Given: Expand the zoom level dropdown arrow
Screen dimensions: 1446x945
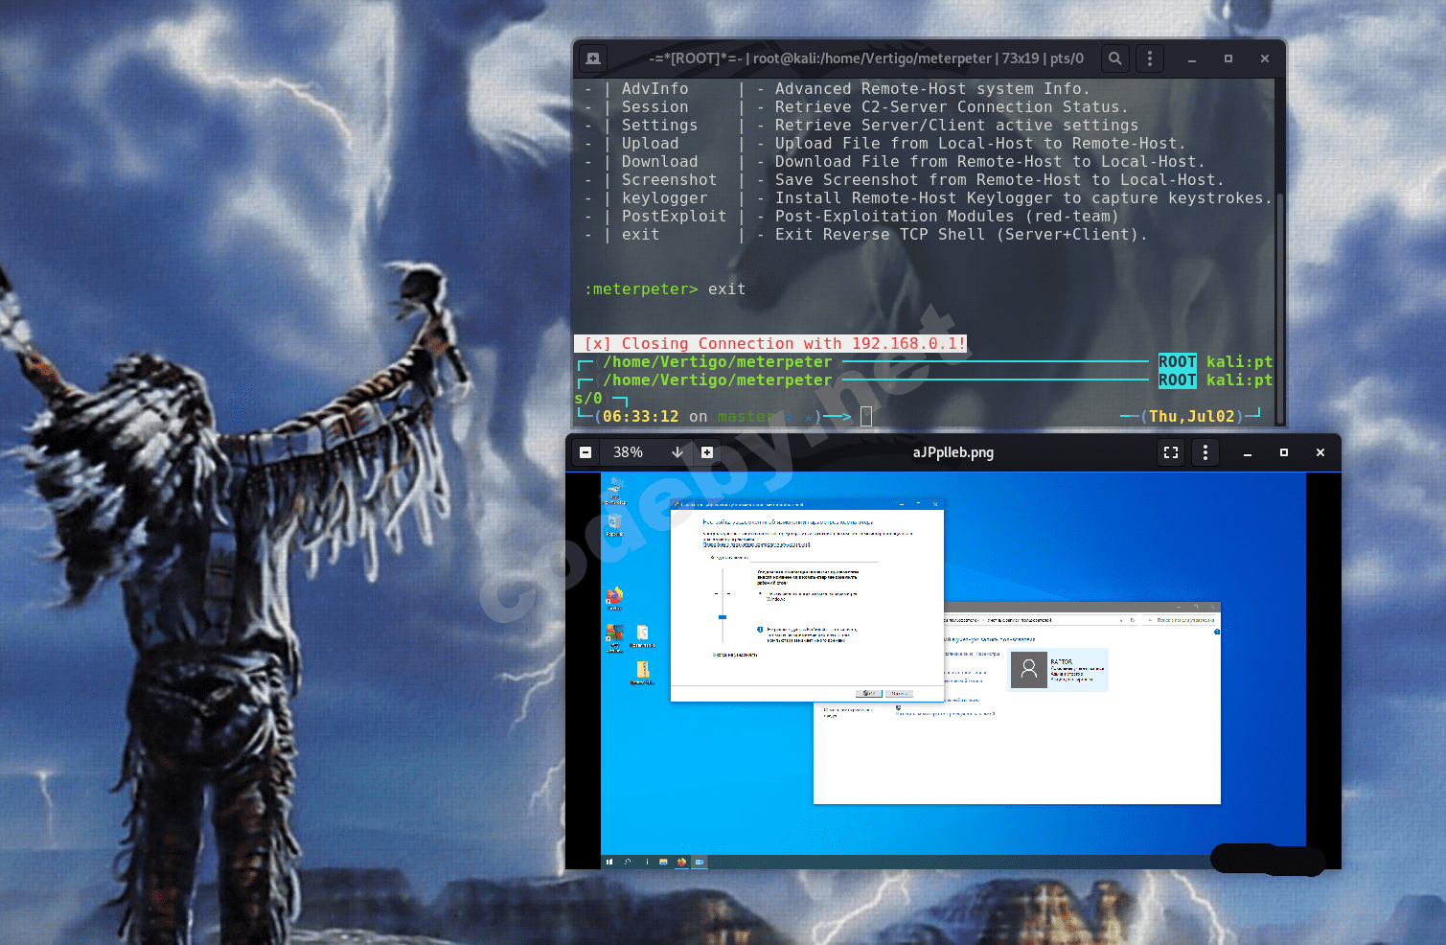Looking at the screenshot, I should [677, 452].
